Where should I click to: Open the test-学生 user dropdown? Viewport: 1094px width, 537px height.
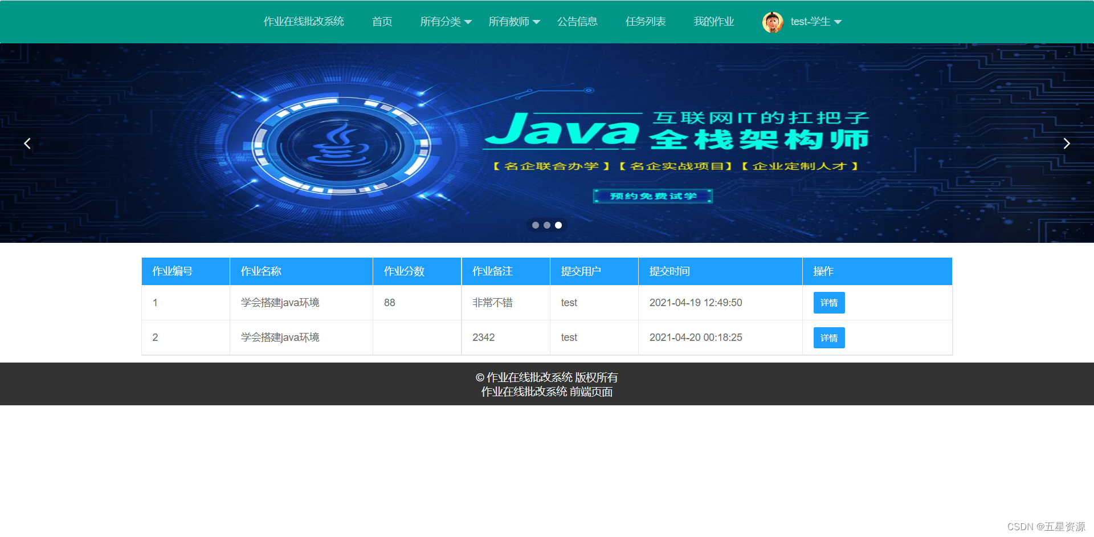816,22
